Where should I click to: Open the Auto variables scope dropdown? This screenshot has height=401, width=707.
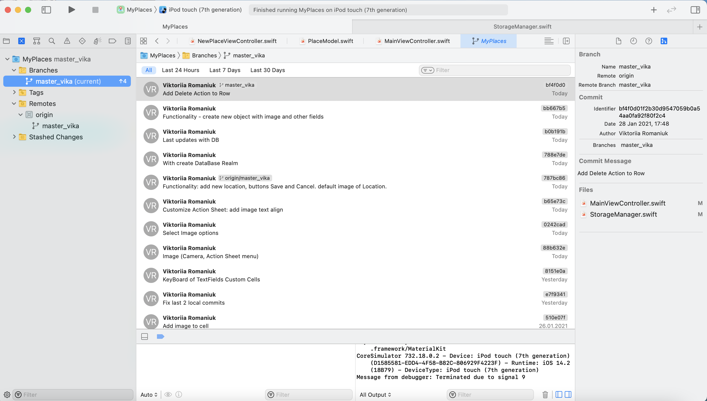[x=149, y=394]
